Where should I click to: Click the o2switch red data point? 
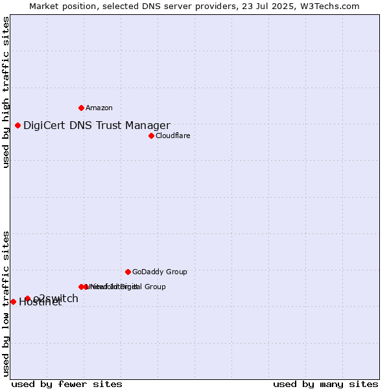28,298
